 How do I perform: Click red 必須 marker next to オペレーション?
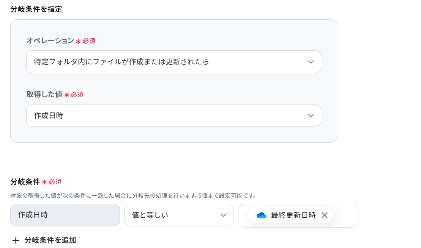pyautogui.click(x=89, y=41)
